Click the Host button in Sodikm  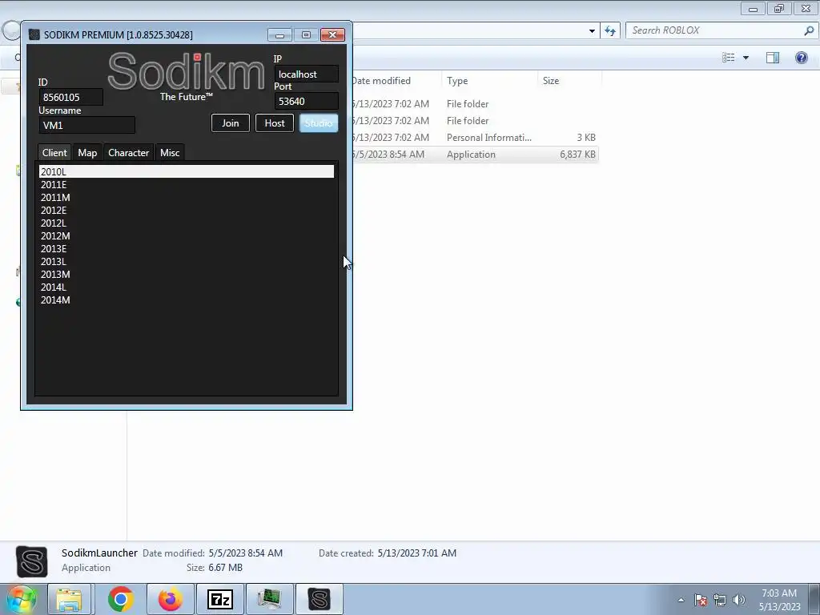275,123
